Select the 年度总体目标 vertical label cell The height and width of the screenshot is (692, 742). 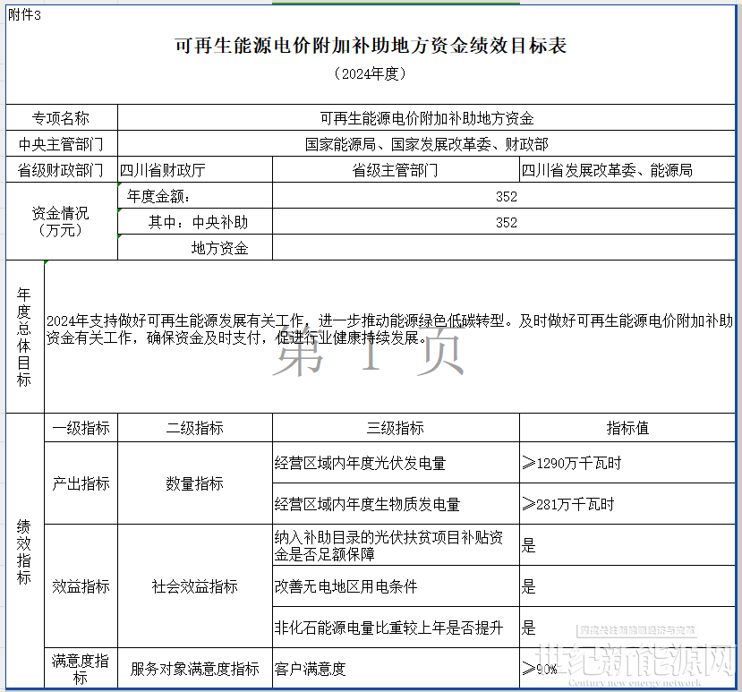pos(24,337)
